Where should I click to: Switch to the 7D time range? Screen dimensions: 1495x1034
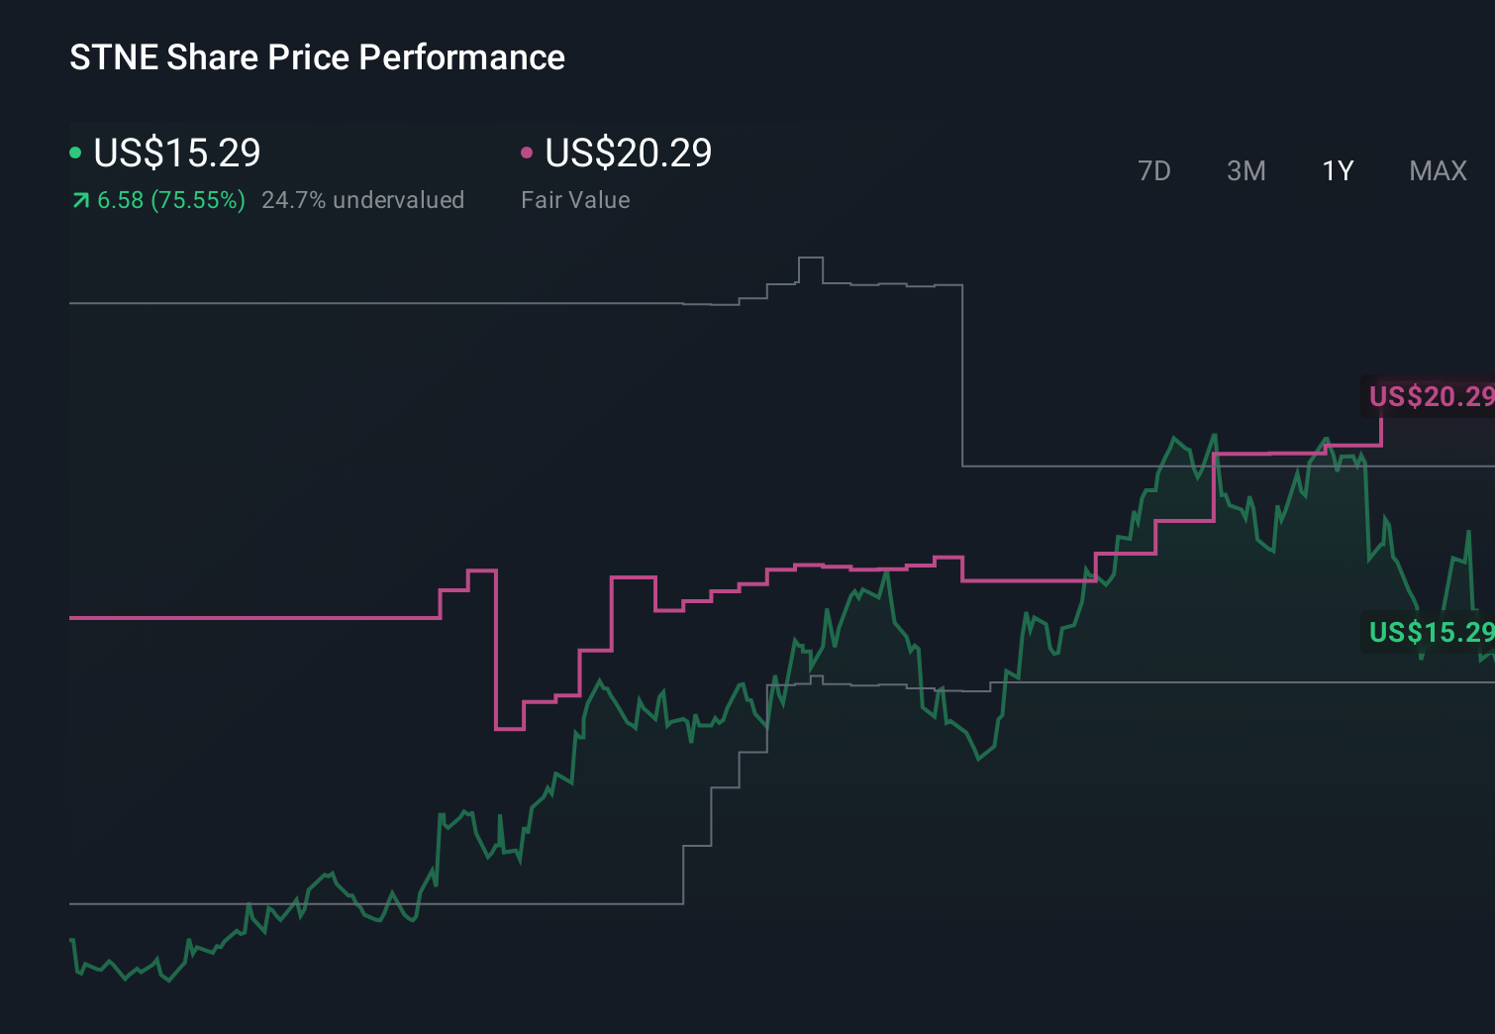pyautogui.click(x=1155, y=170)
